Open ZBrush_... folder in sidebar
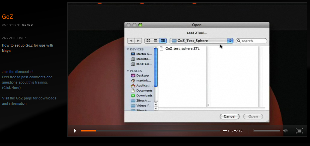Screen dimensions: 310x146 141,100
